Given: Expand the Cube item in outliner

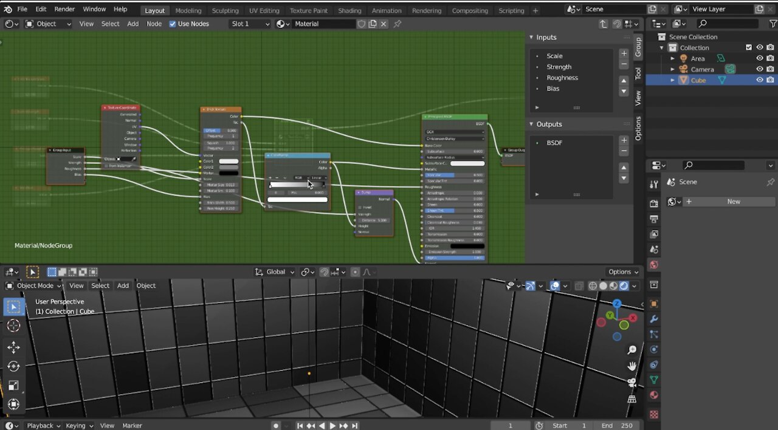Looking at the screenshot, I should [x=672, y=80].
